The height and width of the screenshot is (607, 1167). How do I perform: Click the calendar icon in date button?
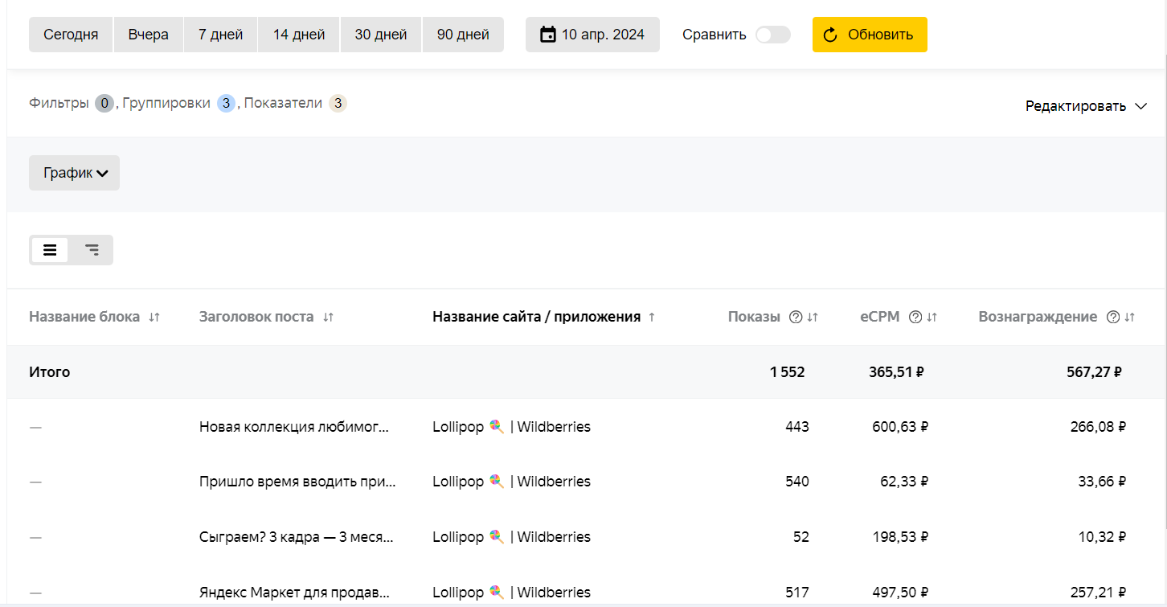click(548, 35)
